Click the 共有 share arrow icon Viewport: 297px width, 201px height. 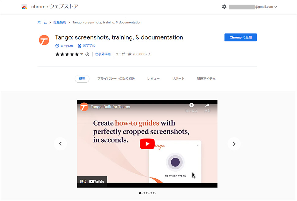pos(207,105)
